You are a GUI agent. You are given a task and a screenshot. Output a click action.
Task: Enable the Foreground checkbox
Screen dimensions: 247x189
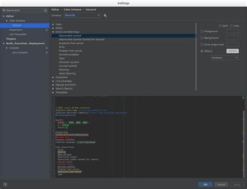[x=202, y=31]
